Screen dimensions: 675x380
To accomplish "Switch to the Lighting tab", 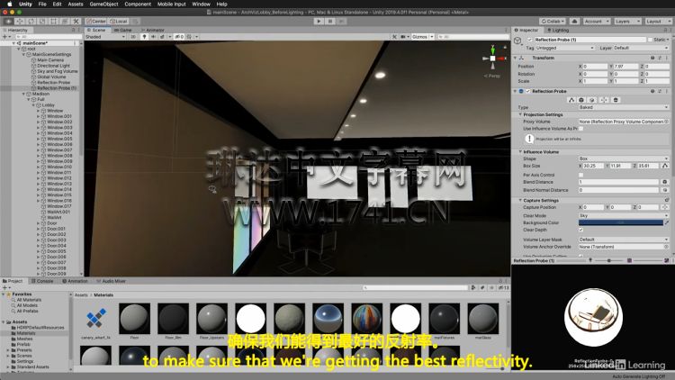I will [558, 30].
